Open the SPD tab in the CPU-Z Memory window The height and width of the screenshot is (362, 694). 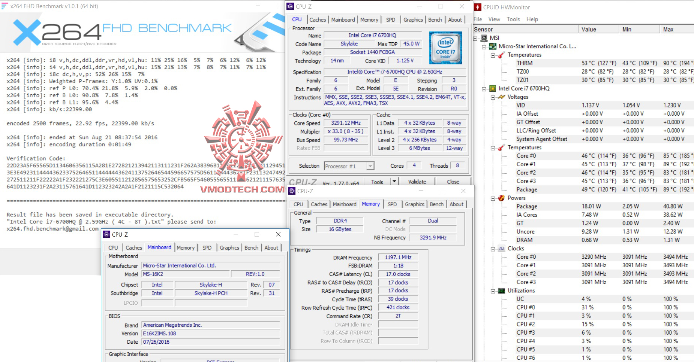[x=392, y=204]
